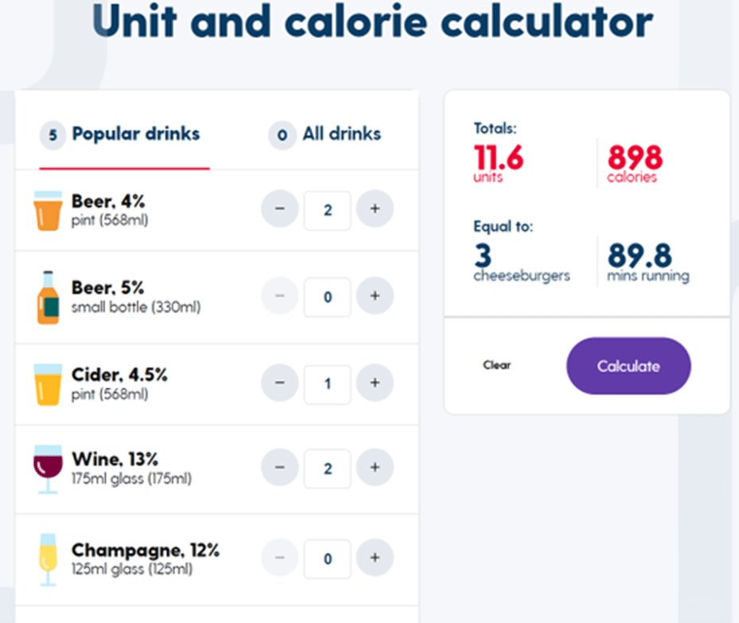Clear the calculator totals

pyautogui.click(x=496, y=365)
